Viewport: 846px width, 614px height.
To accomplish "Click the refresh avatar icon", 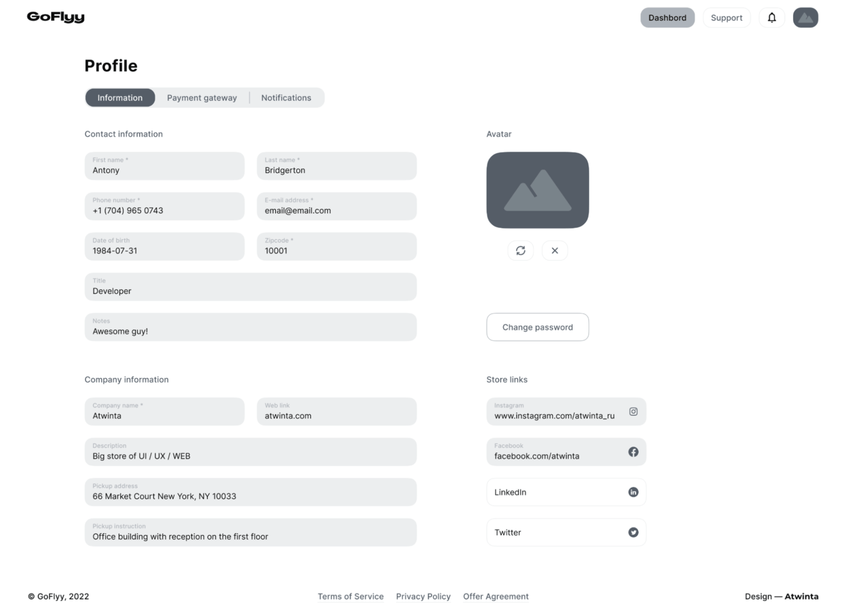I will pos(521,251).
